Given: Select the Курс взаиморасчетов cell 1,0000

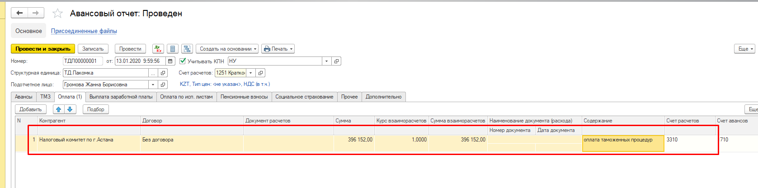Looking at the screenshot, I should point(401,140).
